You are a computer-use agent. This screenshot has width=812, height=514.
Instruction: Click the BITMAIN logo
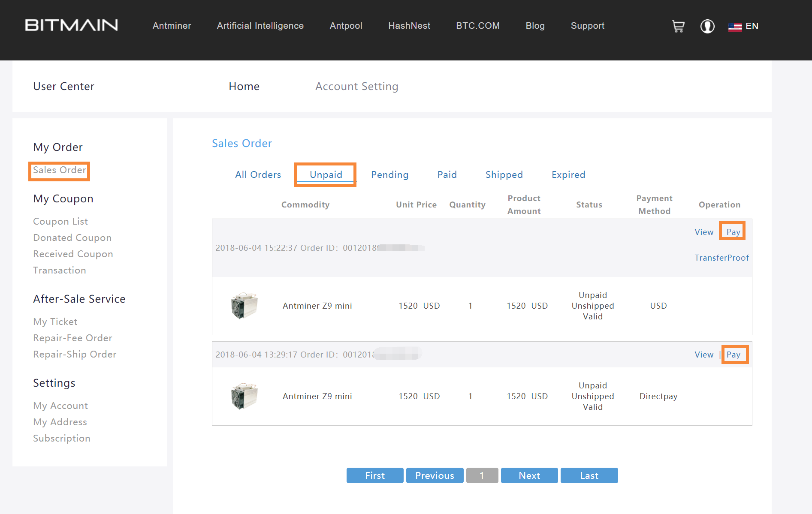coord(72,25)
